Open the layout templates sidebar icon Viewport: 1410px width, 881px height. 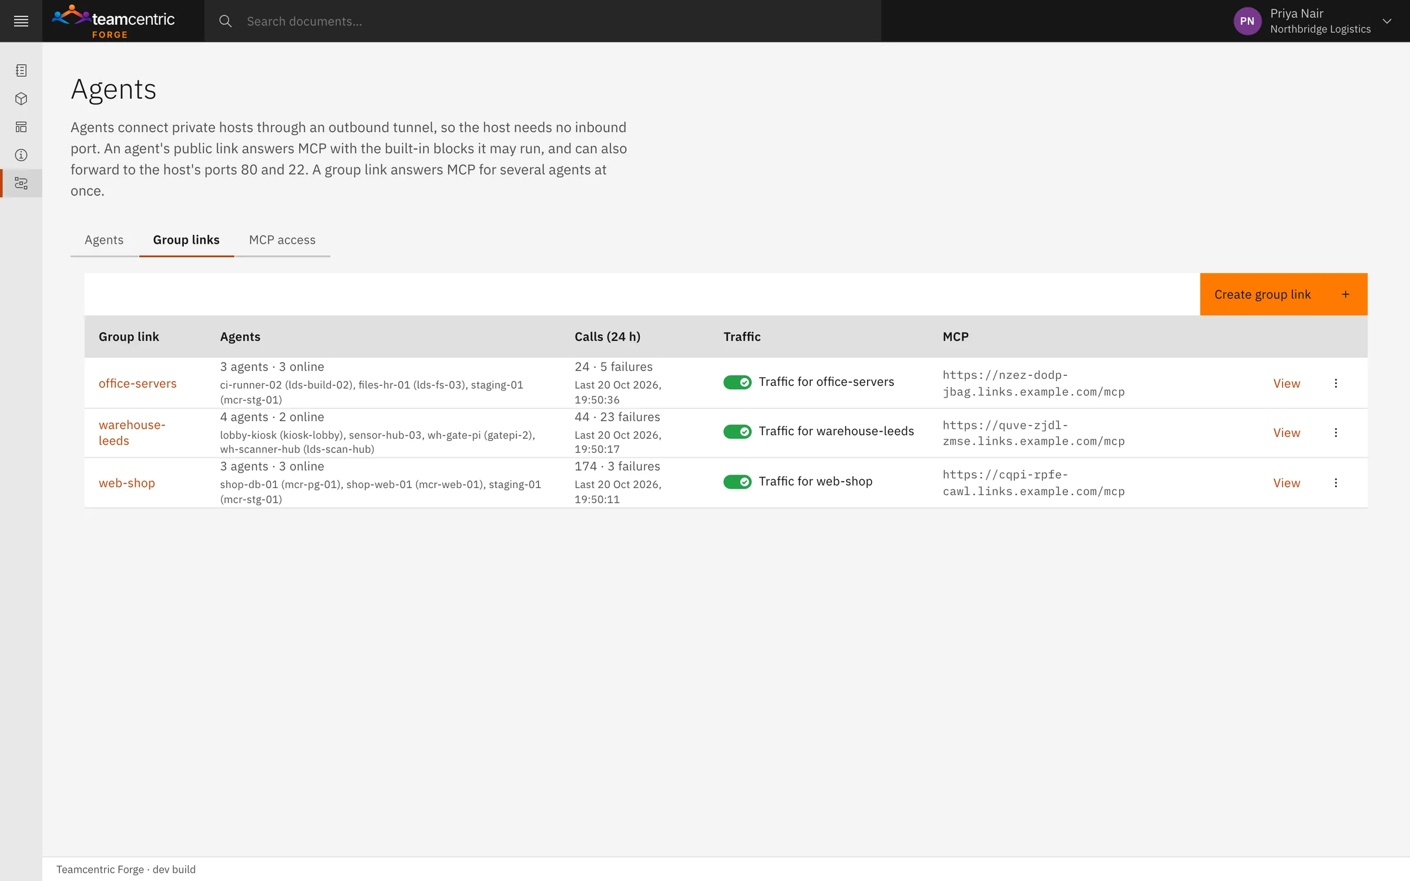click(x=21, y=127)
